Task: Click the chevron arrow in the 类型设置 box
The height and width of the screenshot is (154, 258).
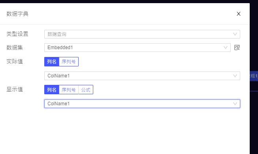Action: 235,34
